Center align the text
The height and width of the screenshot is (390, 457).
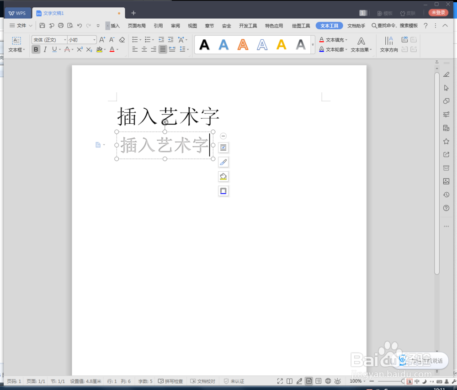pyautogui.click(x=144, y=49)
